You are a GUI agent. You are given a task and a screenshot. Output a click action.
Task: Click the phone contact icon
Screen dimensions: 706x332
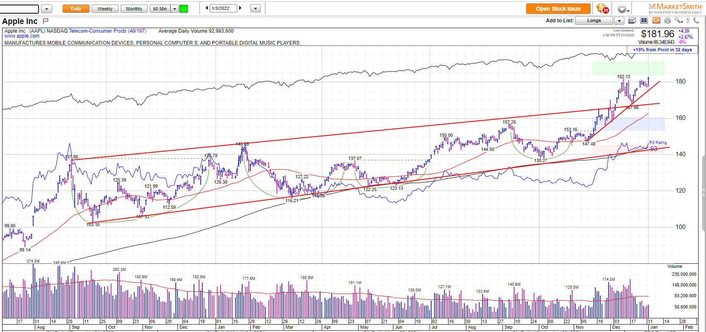point(696,20)
